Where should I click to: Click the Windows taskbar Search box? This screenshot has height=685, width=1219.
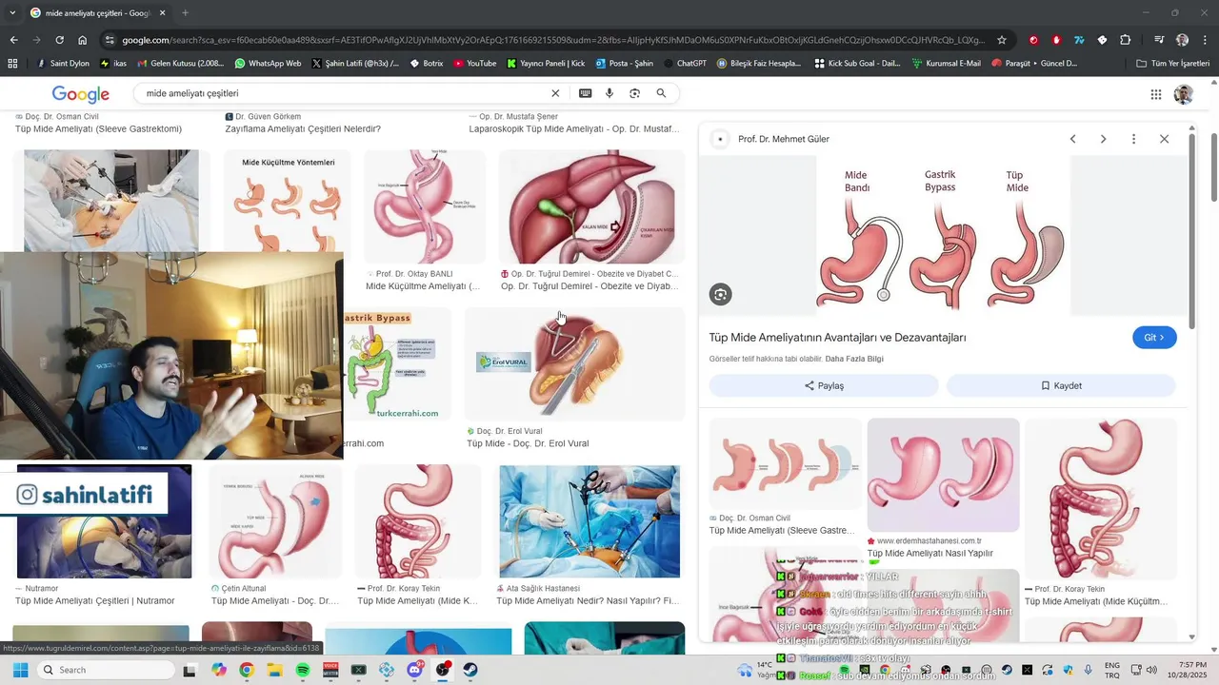107,670
